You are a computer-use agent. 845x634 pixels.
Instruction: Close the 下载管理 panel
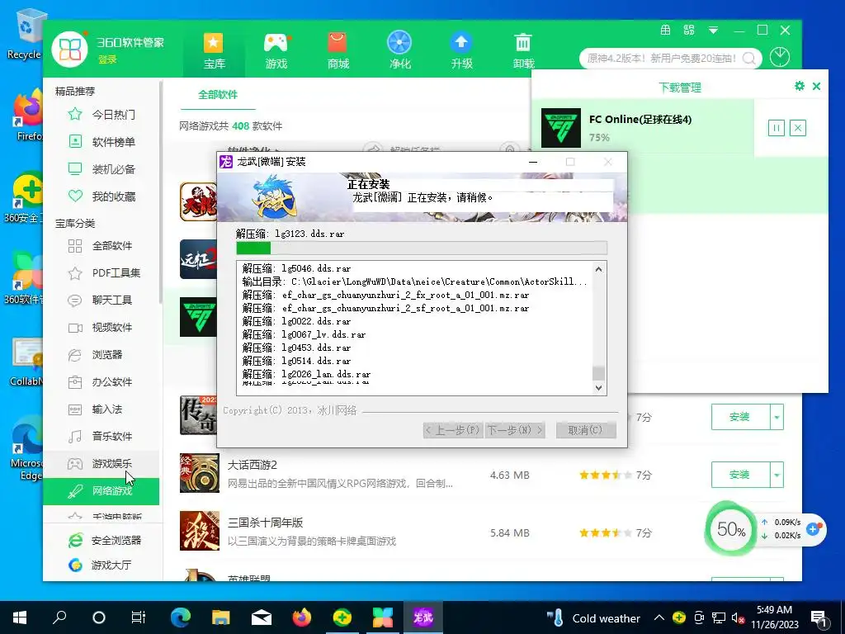point(816,86)
